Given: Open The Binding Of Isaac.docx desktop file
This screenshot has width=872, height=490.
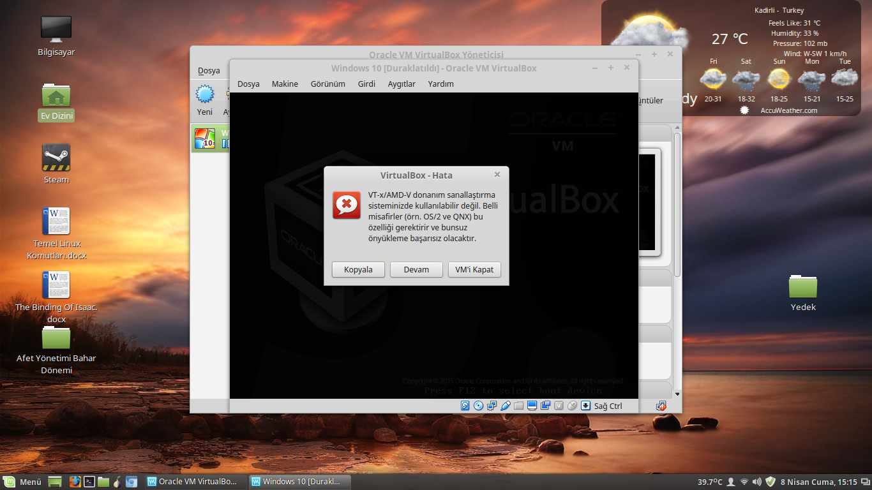Looking at the screenshot, I should coord(56,285).
